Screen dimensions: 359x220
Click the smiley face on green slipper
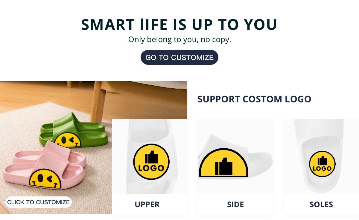click(x=68, y=140)
